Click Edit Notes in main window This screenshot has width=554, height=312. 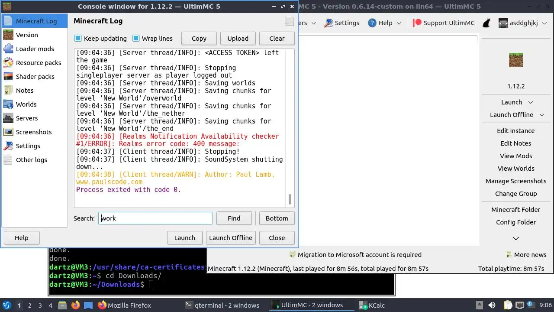point(516,143)
